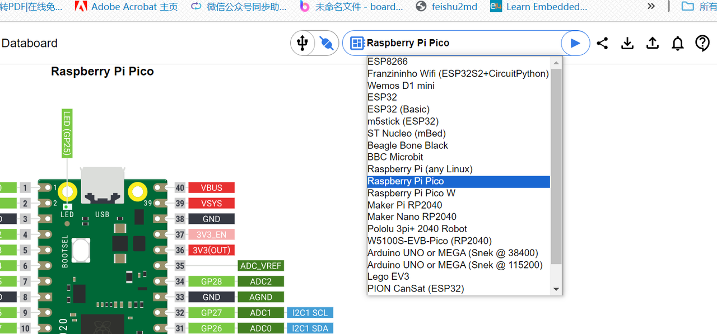Image resolution: width=717 pixels, height=334 pixels.
Task: Choose Raspberry Pi (any Linux)
Action: coord(458,169)
